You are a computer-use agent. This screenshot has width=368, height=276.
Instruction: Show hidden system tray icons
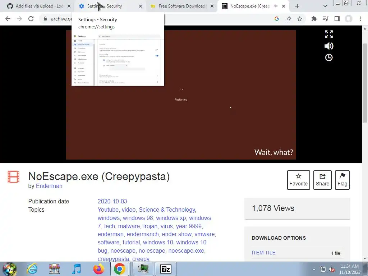coord(314,269)
